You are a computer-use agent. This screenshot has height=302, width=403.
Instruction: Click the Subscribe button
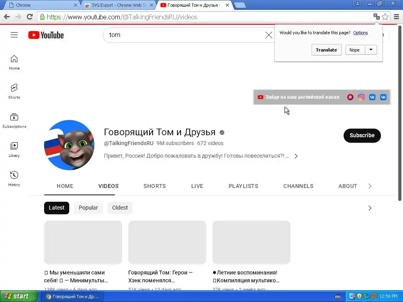coord(362,135)
